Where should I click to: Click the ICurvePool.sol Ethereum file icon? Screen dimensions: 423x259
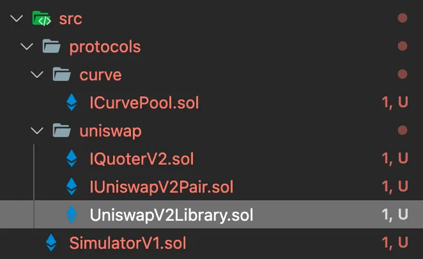[x=72, y=103]
